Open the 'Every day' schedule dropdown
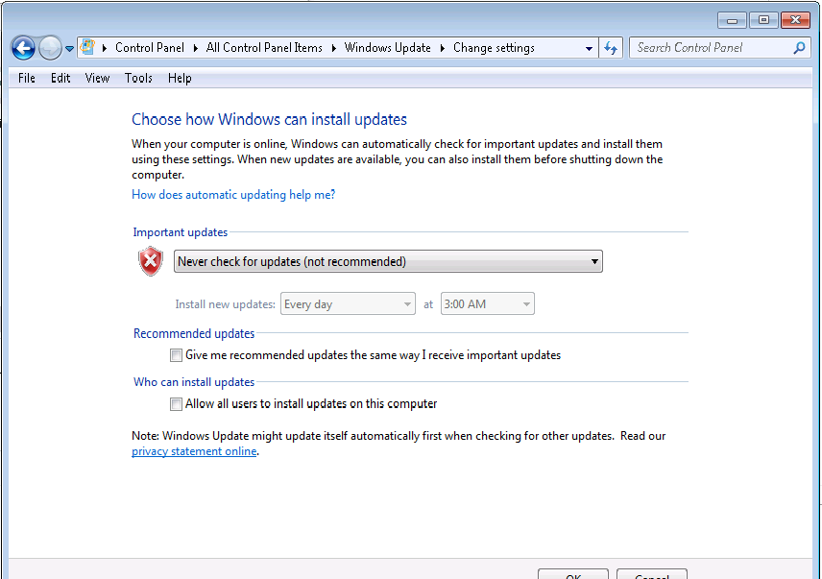Viewport: 822px width, 579px height. click(x=348, y=304)
